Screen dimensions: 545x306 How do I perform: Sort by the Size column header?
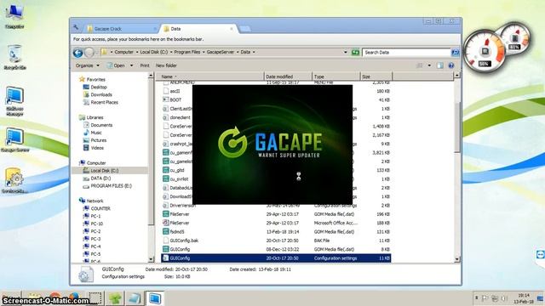(x=376, y=76)
